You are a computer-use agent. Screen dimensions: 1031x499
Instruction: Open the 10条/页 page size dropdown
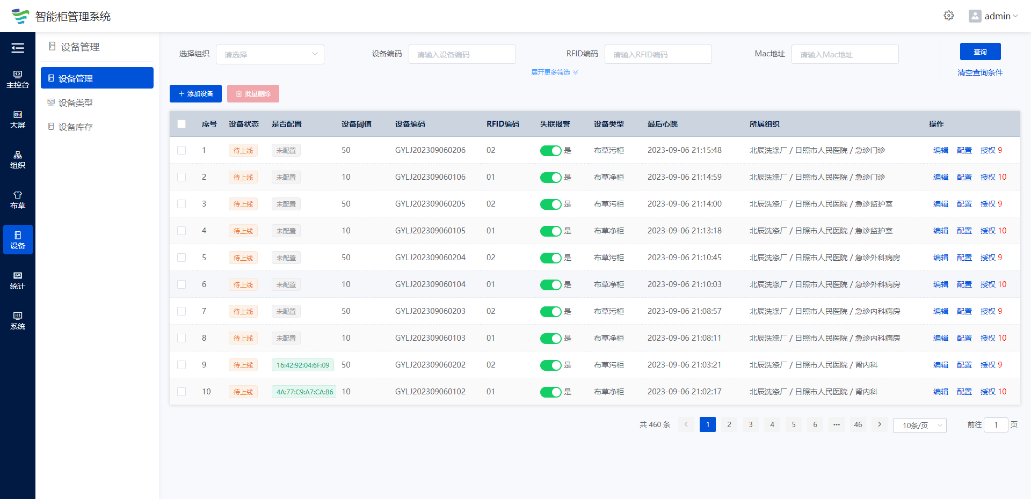(919, 425)
